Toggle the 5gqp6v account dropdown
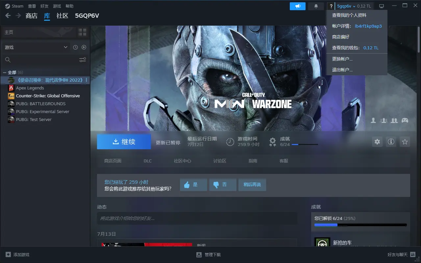This screenshot has width=421, height=263. [346, 6]
